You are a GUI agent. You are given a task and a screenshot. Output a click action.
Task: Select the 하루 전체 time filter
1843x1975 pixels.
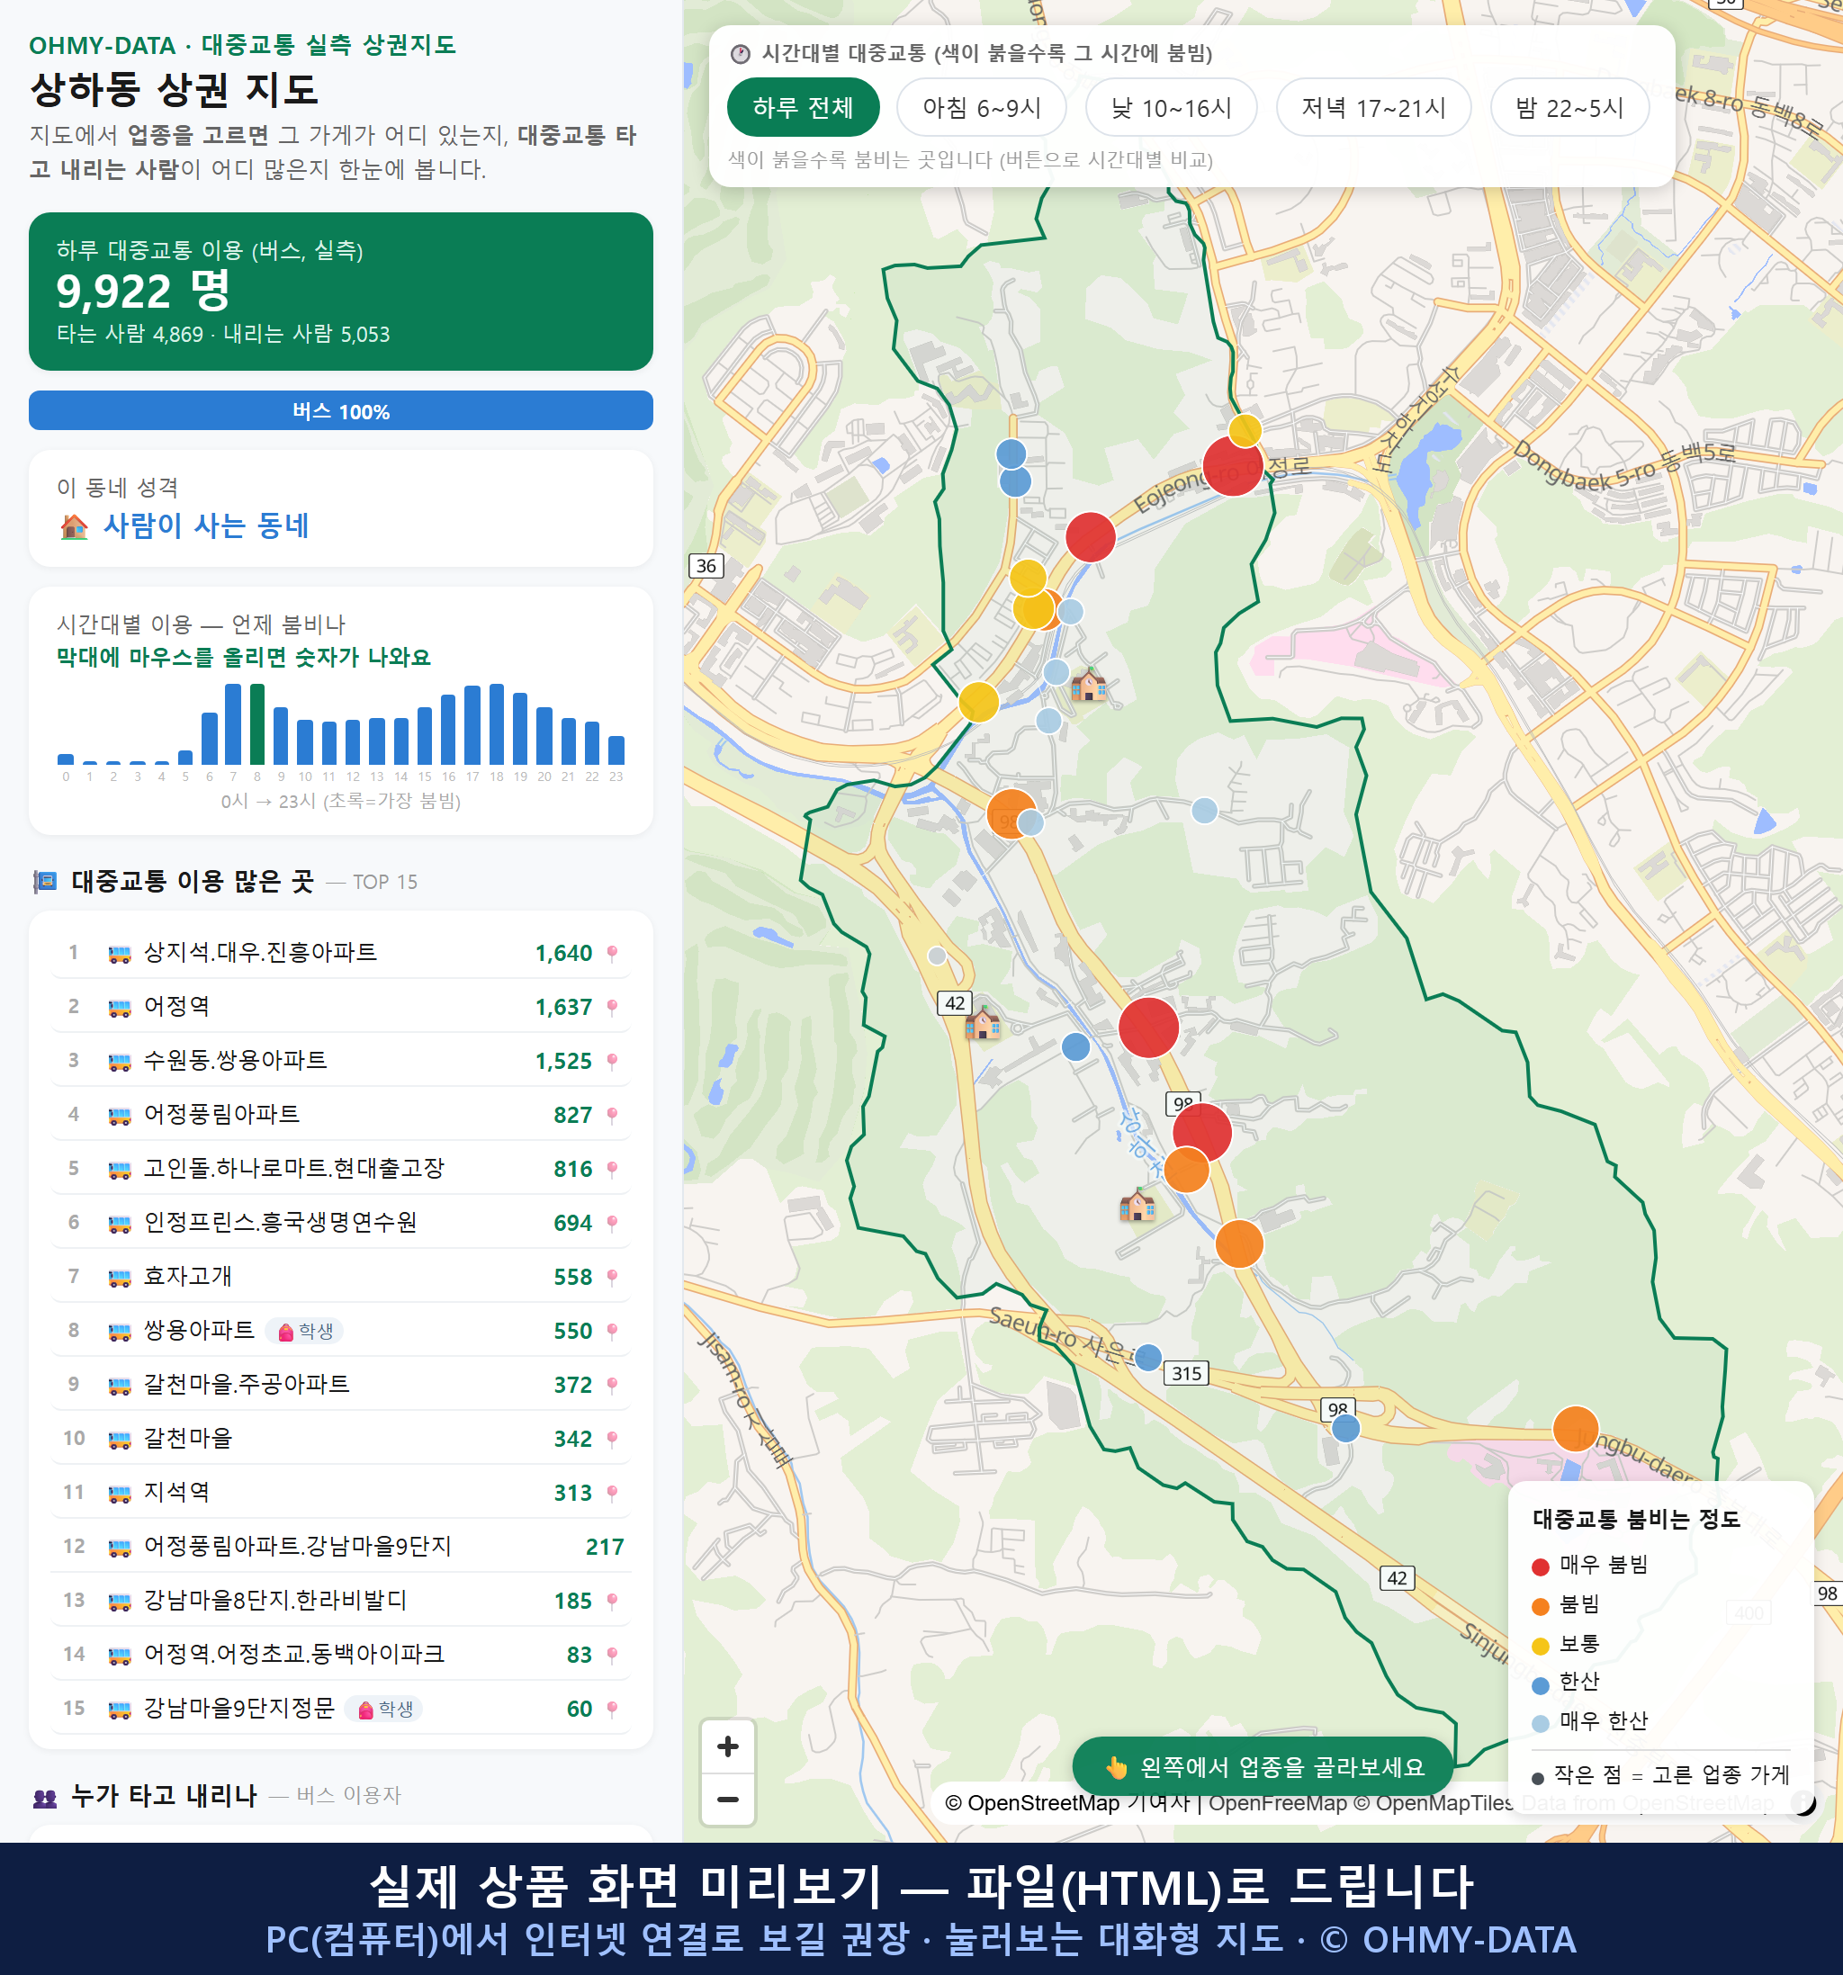[803, 107]
